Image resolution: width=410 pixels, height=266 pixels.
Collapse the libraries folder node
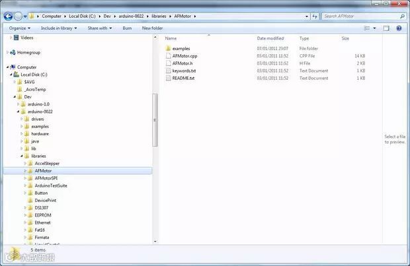coord(22,156)
